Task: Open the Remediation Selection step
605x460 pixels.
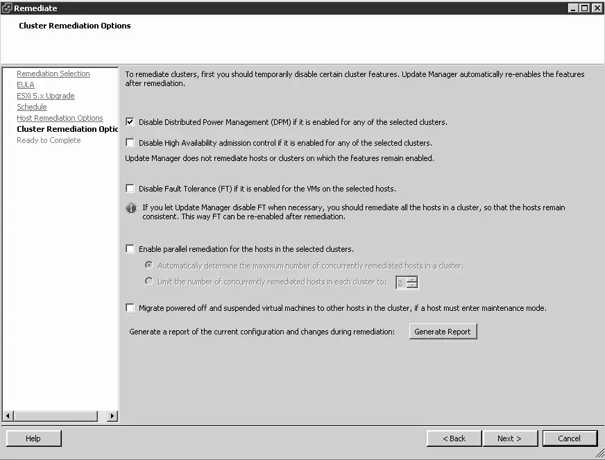Action: (53, 74)
